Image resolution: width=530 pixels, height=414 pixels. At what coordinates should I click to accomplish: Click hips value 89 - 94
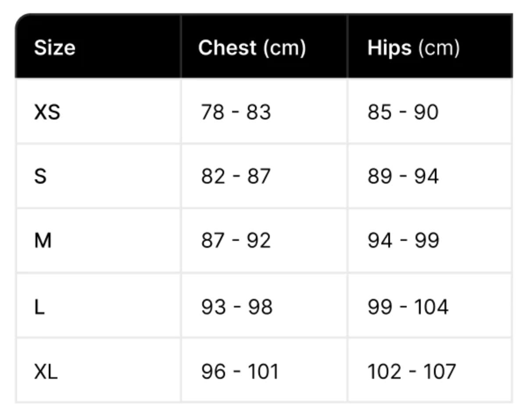click(x=403, y=176)
